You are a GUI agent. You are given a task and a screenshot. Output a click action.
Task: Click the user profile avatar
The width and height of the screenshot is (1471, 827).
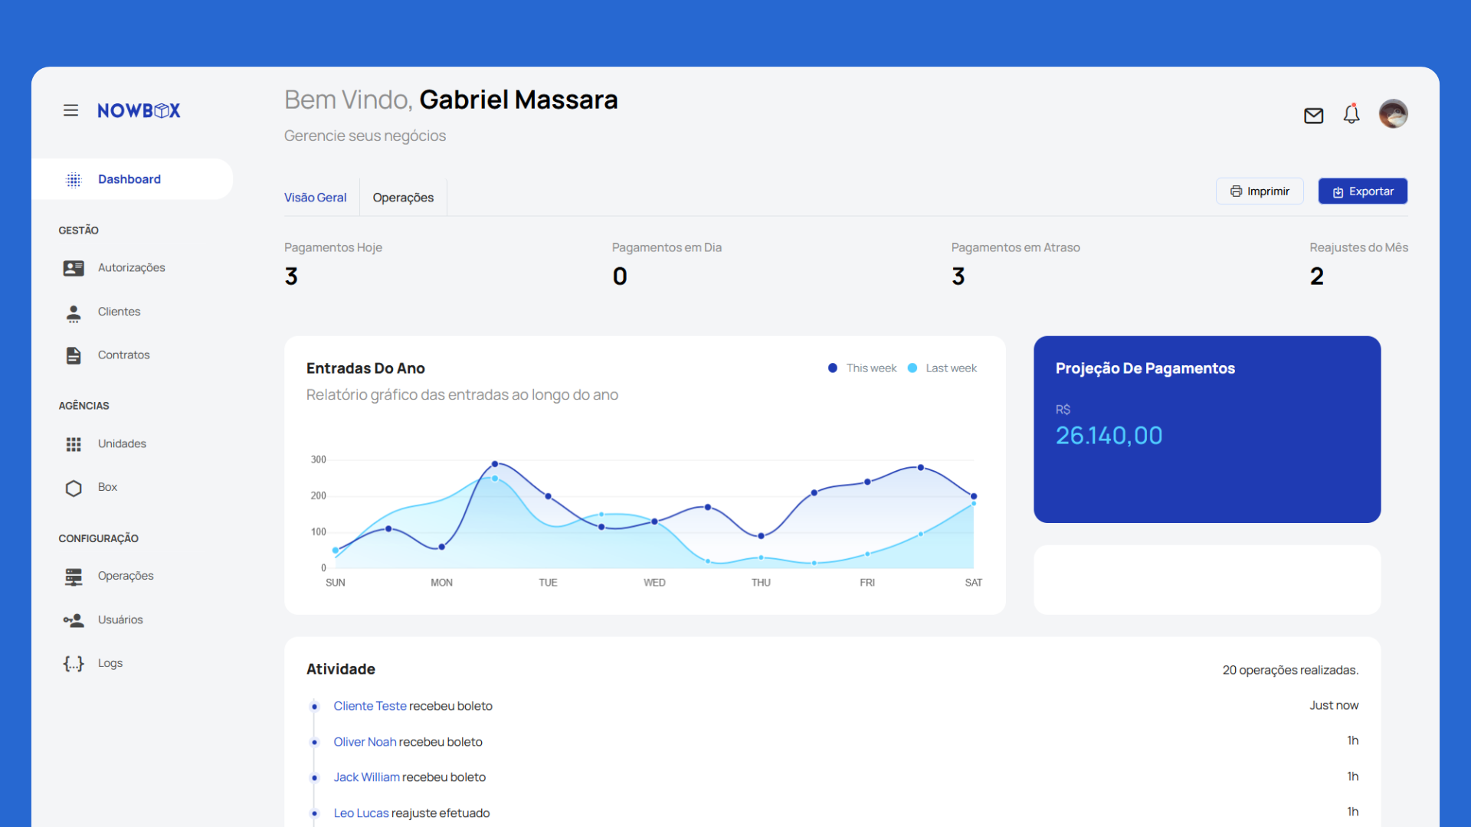click(1393, 114)
